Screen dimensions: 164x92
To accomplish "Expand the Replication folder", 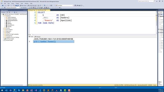I will click(x=3, y=31).
